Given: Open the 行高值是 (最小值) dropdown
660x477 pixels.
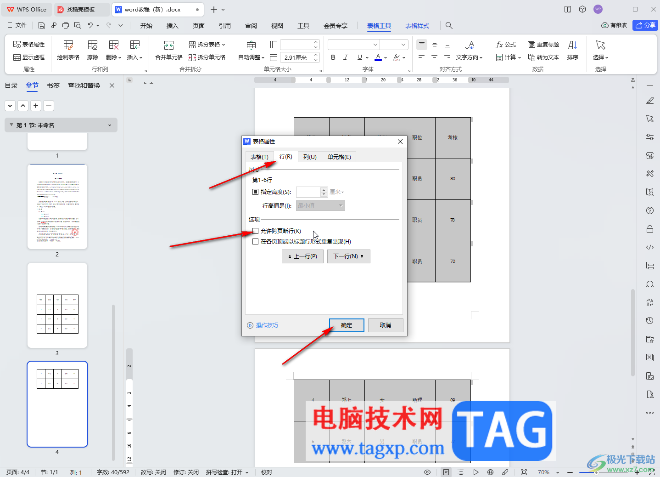Looking at the screenshot, I should [x=320, y=206].
